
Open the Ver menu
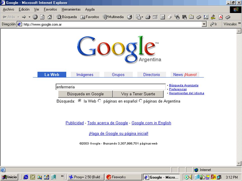coord(37,9)
